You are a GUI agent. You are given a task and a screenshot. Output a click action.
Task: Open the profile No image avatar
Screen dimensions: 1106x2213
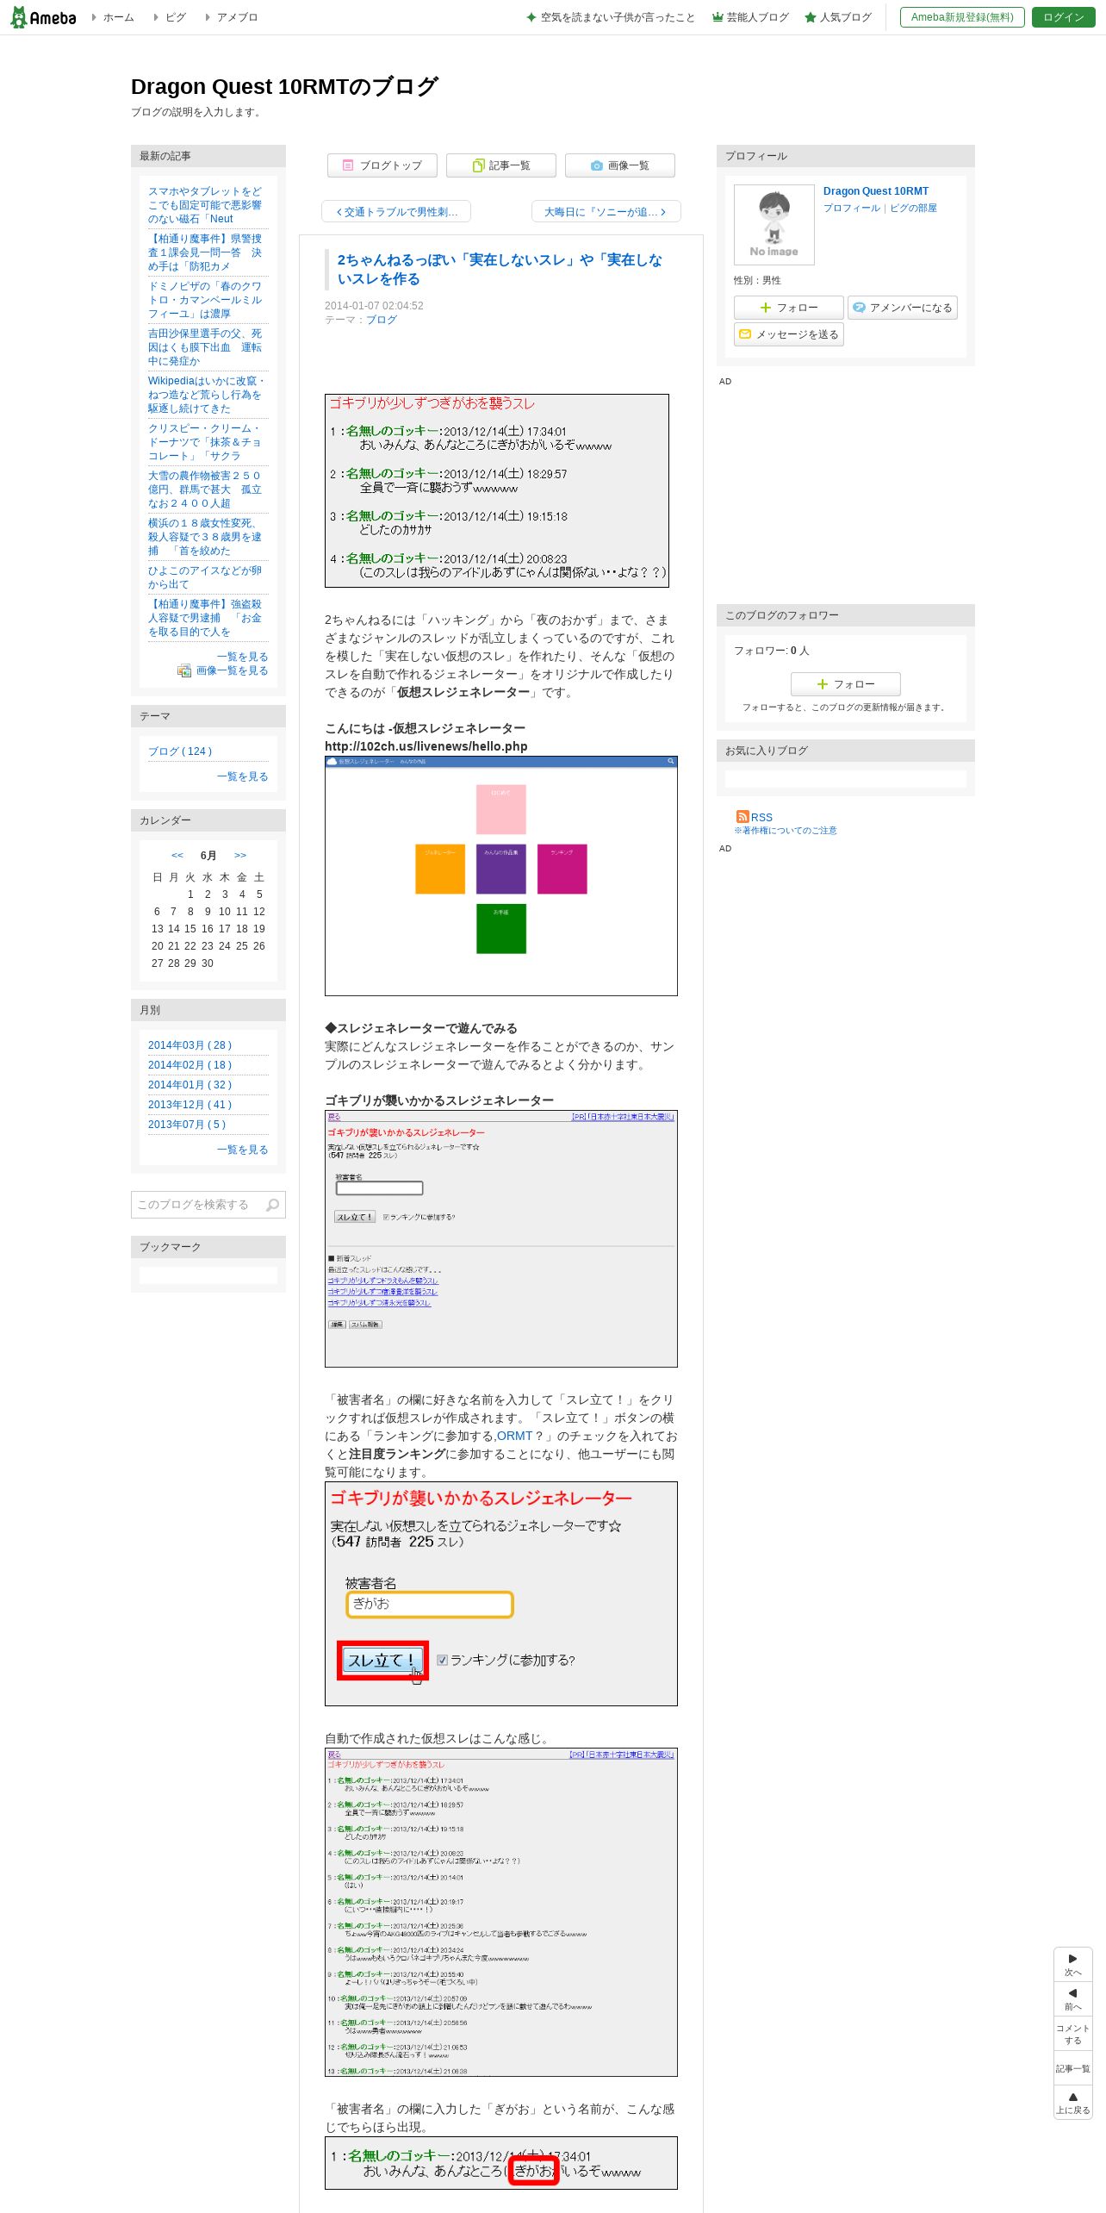[774, 224]
